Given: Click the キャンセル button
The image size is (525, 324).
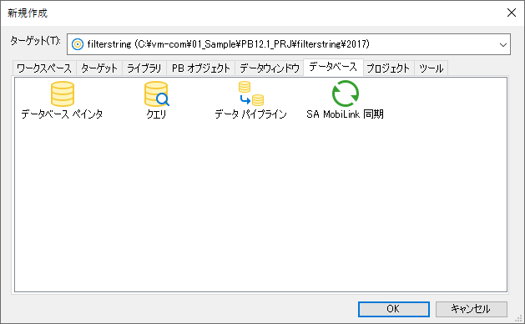Looking at the screenshot, I should click(471, 309).
